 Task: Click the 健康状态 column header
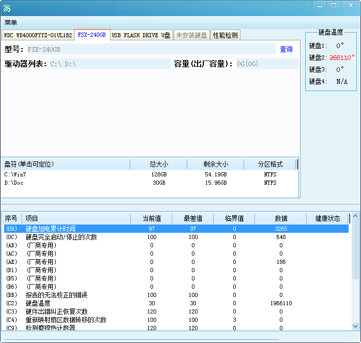coord(327,219)
